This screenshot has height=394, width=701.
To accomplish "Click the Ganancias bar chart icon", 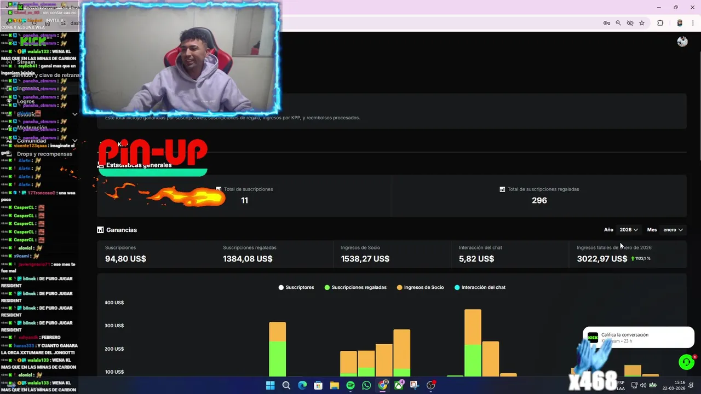I will point(100,230).
